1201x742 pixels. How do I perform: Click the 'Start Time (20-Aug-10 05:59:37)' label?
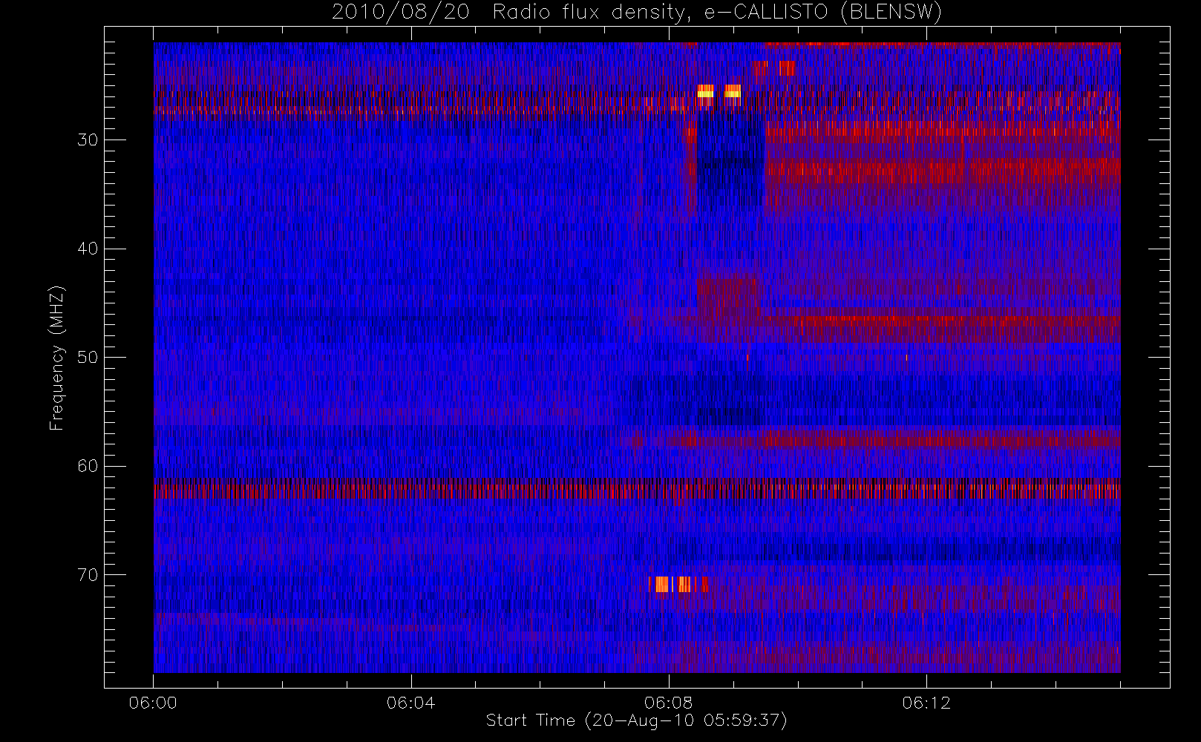[637, 720]
